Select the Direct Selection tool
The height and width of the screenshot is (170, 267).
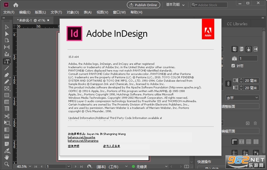point(7,34)
